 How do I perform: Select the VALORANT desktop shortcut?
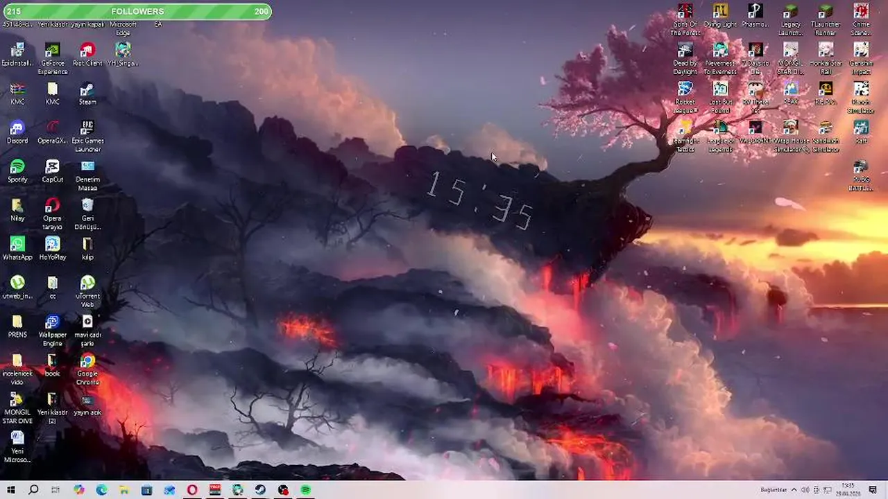pyautogui.click(x=755, y=132)
